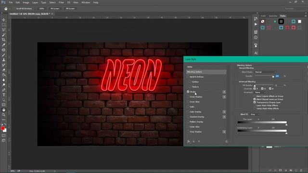Open the Info panel icon
The image size is (308, 173).
pyautogui.click(x=256, y=37)
